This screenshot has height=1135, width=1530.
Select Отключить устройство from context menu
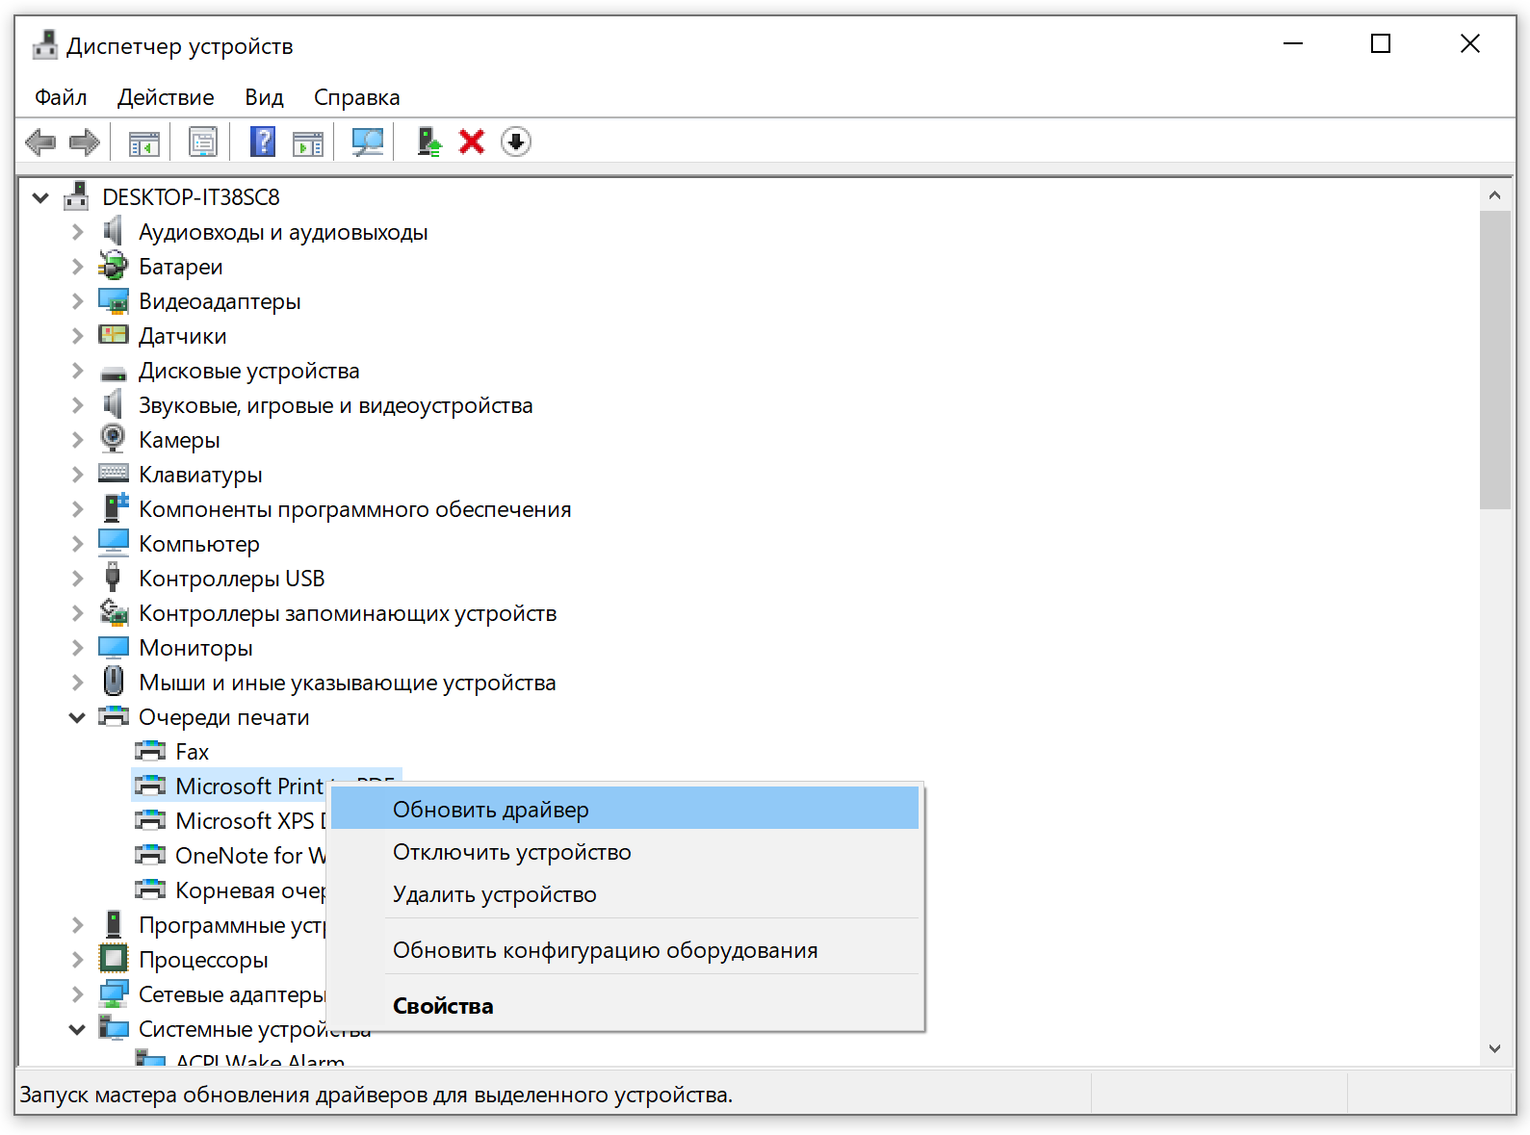tap(511, 852)
